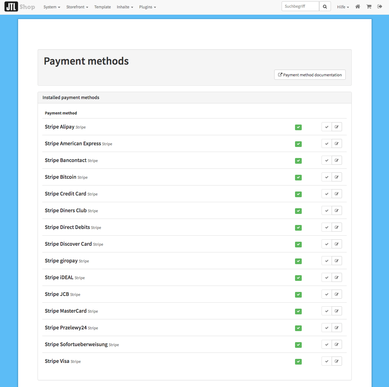
Task: Toggle green status check for Stripe Przelewy24
Action: point(298,328)
